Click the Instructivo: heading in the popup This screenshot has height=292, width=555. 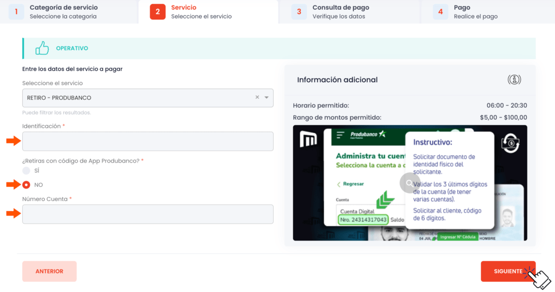(433, 142)
